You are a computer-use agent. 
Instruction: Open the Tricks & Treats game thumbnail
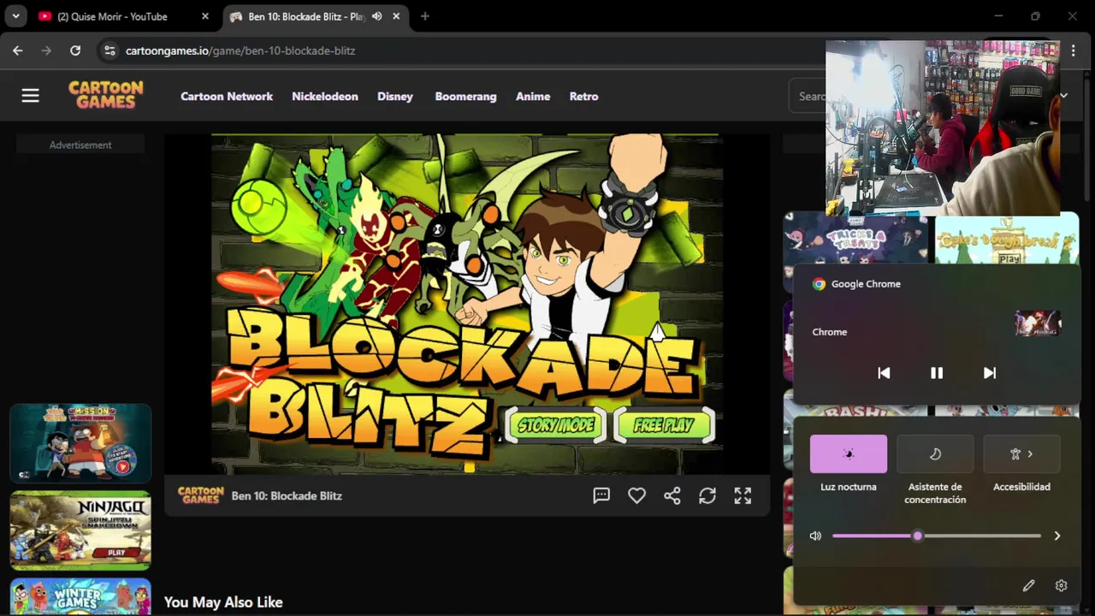(855, 240)
